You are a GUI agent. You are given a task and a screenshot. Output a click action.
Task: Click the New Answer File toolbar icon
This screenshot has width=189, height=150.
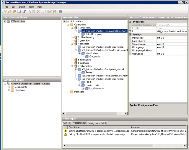[x=5, y=12]
